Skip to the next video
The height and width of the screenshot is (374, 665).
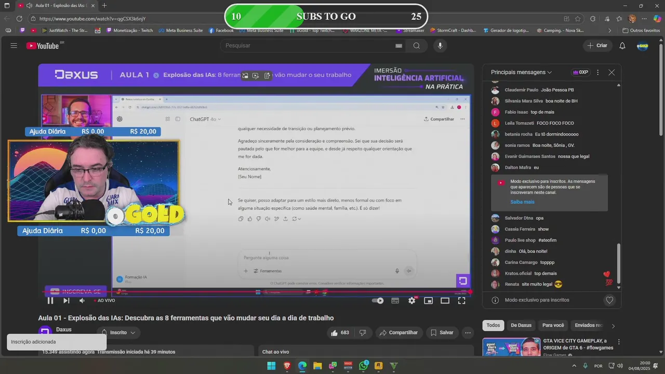(x=66, y=300)
